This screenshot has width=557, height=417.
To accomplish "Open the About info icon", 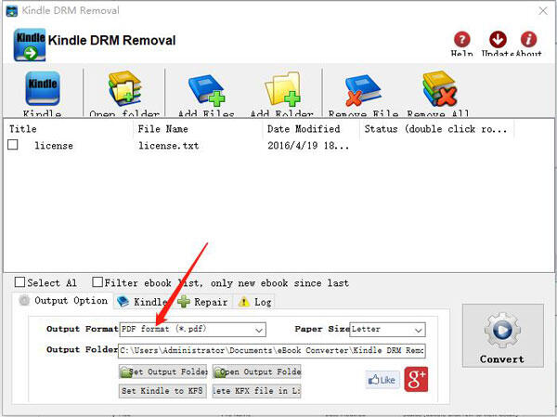I will click(528, 39).
